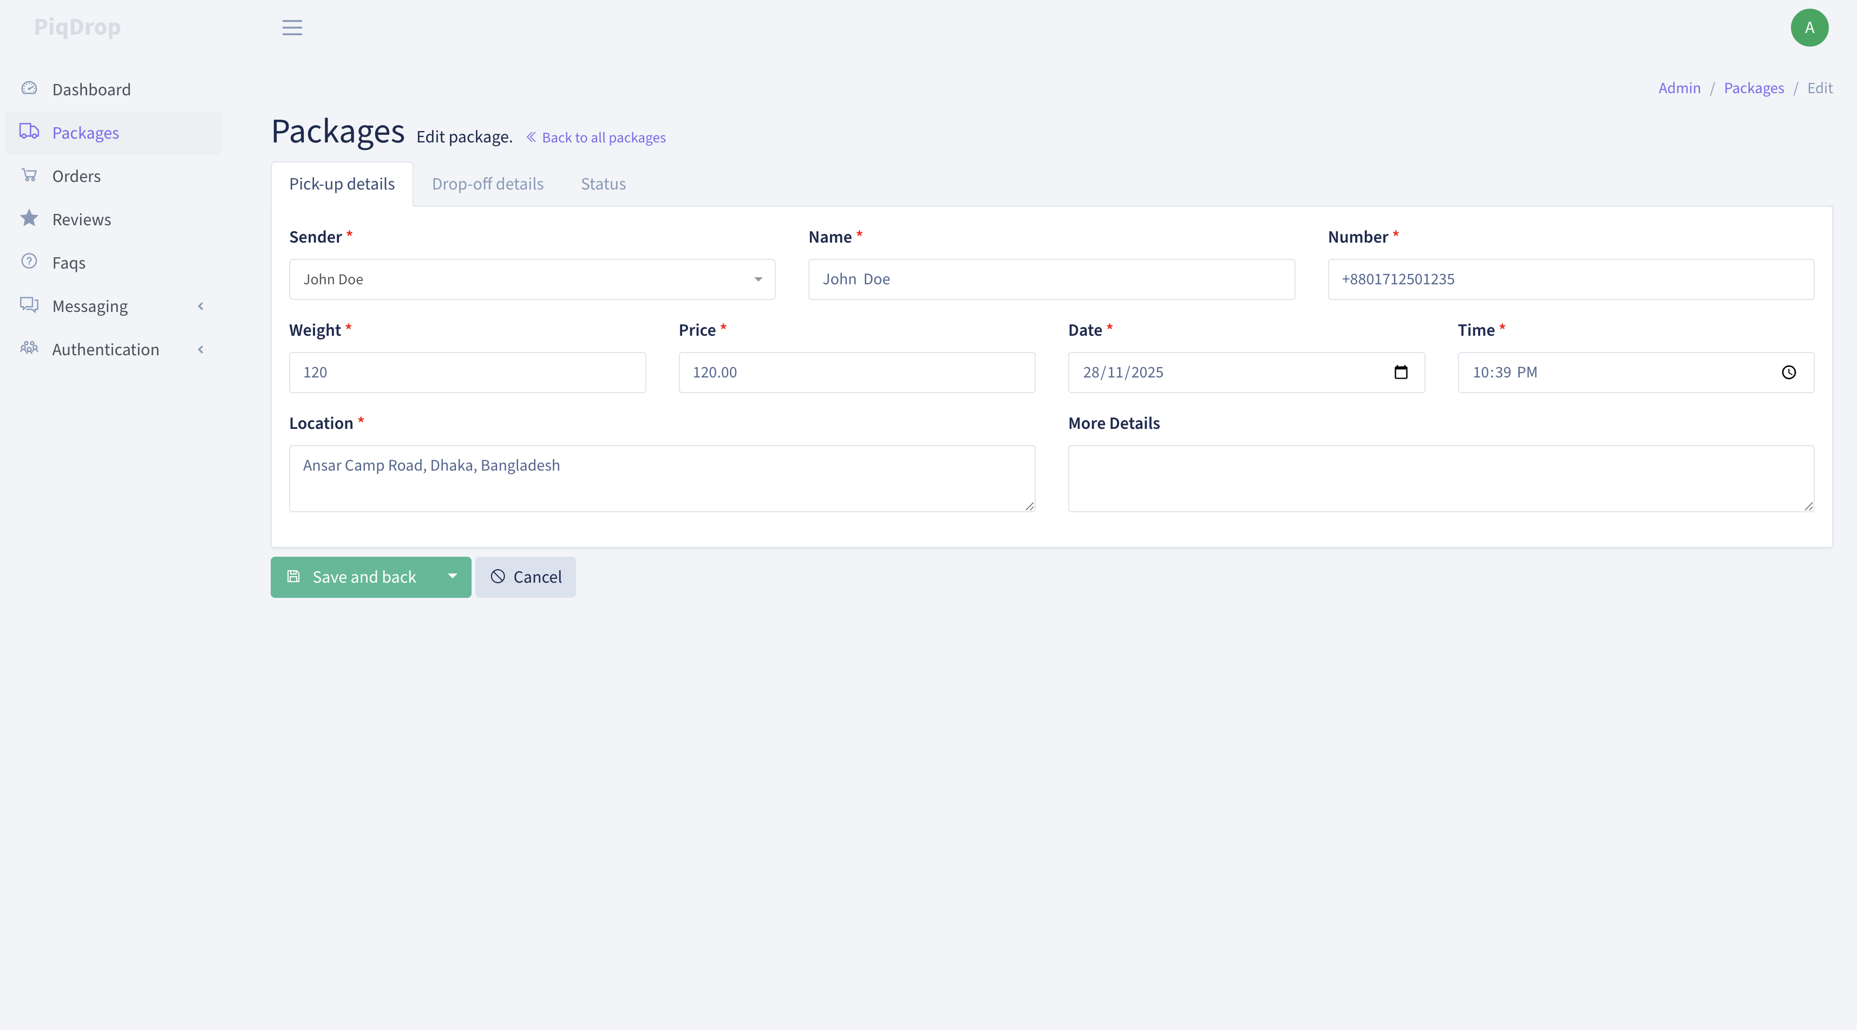This screenshot has height=1030, width=1857.
Task: Click the floppy disk save icon
Action: pos(293,576)
